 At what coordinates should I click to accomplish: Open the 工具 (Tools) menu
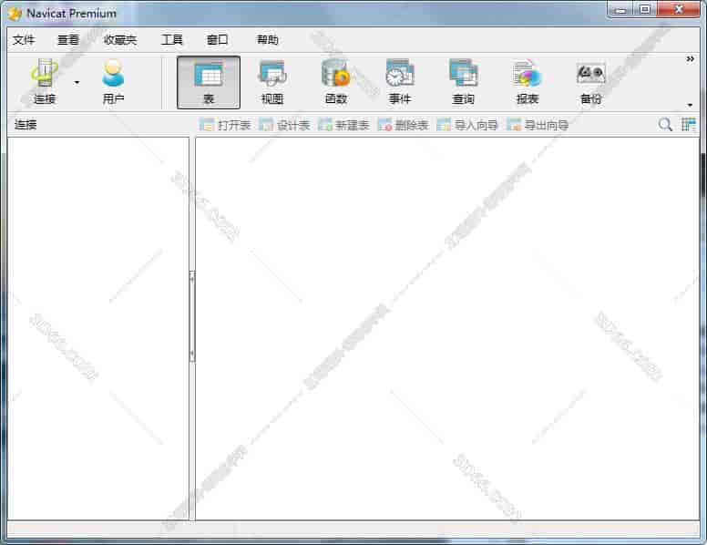coord(171,40)
